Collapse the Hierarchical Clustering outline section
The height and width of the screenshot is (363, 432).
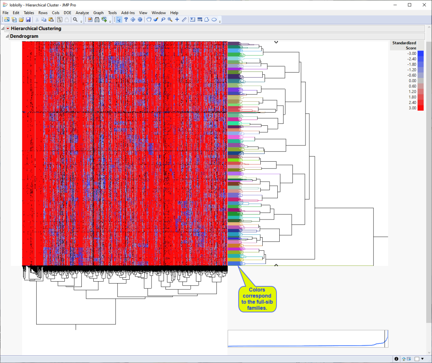tap(3, 29)
